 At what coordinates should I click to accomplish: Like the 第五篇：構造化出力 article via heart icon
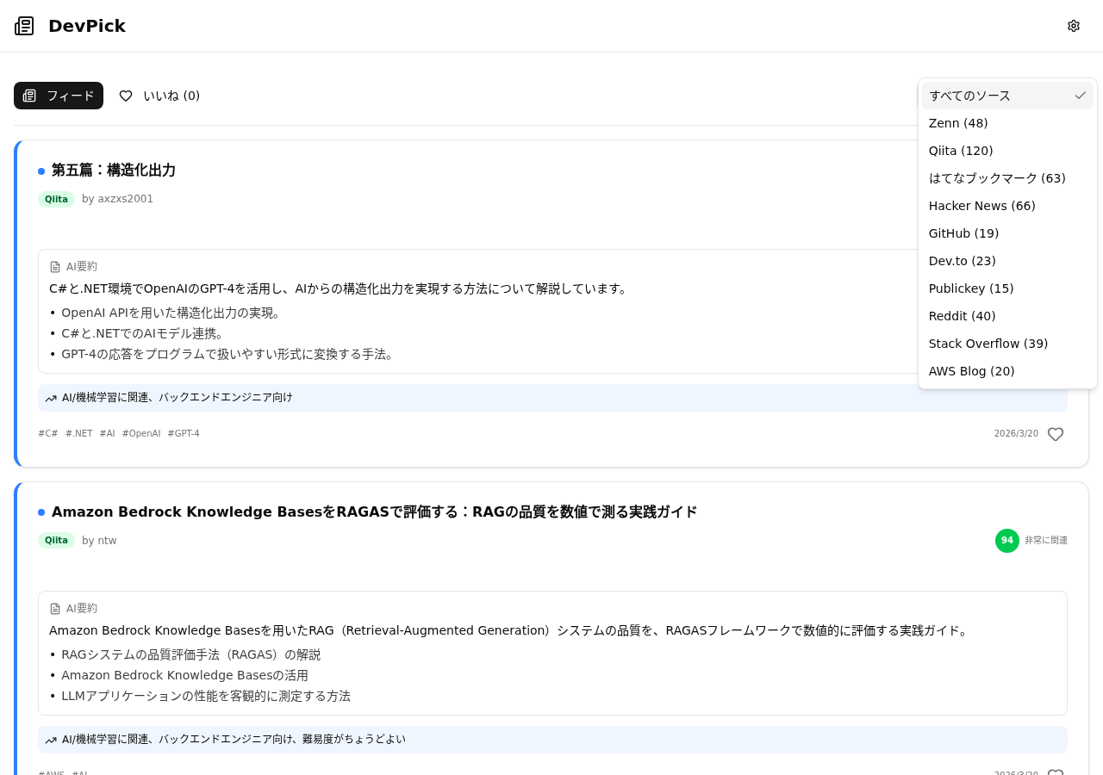tap(1055, 434)
